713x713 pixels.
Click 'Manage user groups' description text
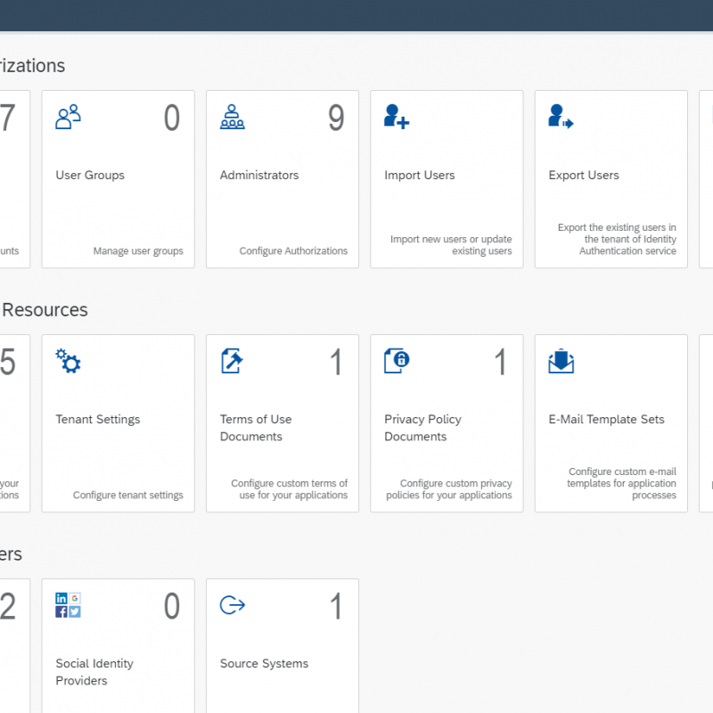tap(138, 251)
